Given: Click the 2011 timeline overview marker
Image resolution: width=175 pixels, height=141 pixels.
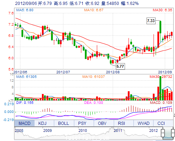Looking at the screenshot, I should (x=118, y=130).
